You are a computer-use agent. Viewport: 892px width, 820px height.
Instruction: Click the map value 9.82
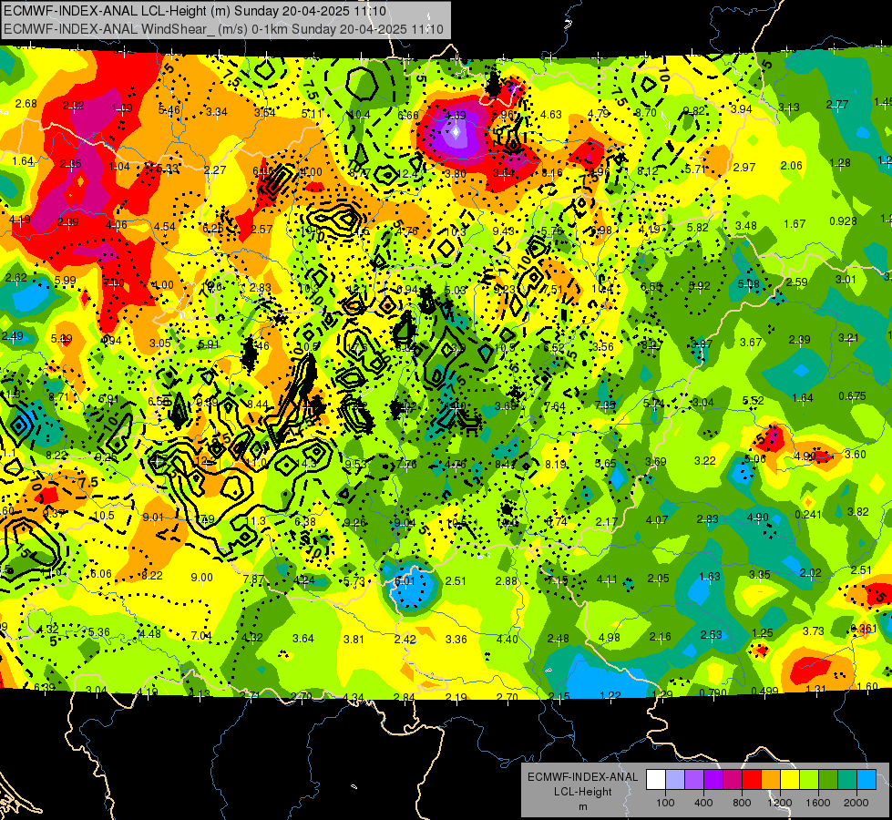(694, 111)
